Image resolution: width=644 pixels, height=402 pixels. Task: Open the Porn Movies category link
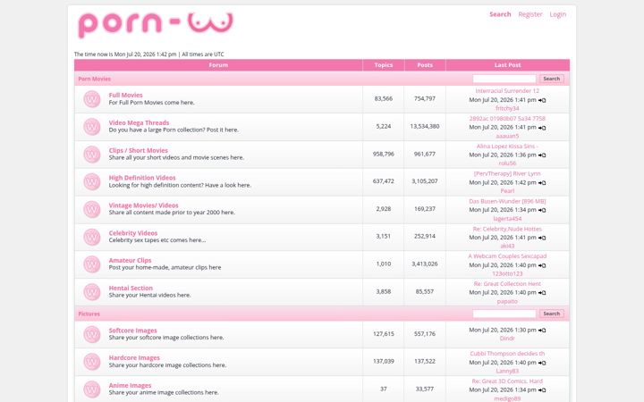[x=95, y=79]
